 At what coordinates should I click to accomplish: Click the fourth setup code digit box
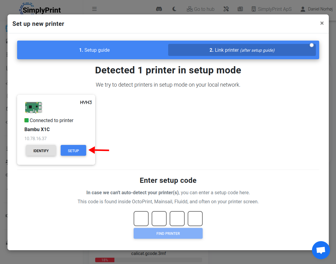point(195,219)
